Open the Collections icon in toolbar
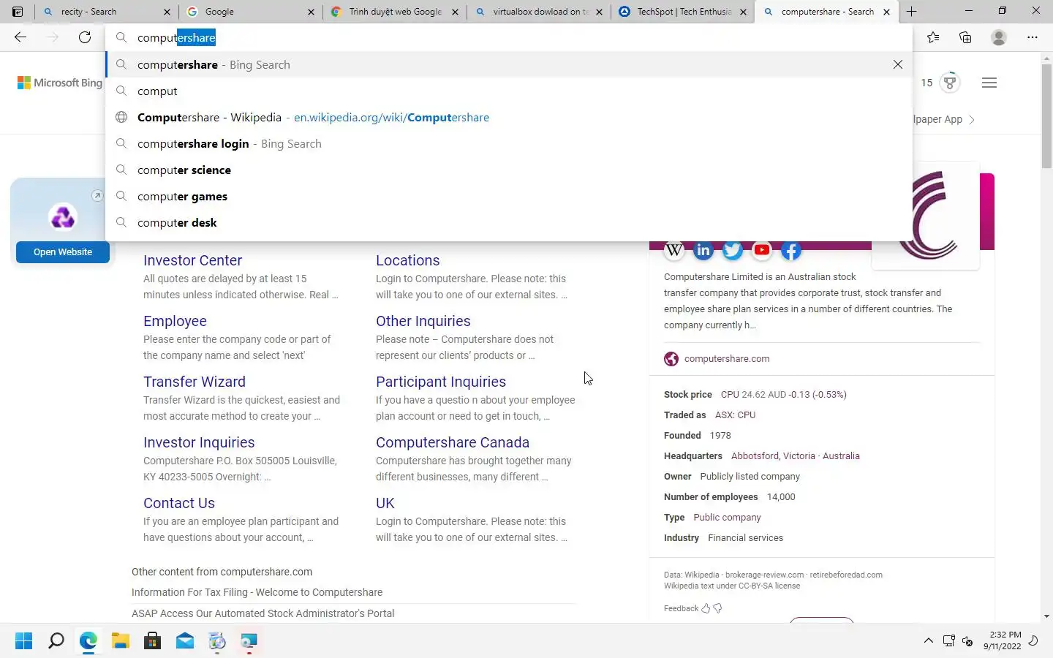Viewport: 1053px width, 658px height. tap(965, 37)
